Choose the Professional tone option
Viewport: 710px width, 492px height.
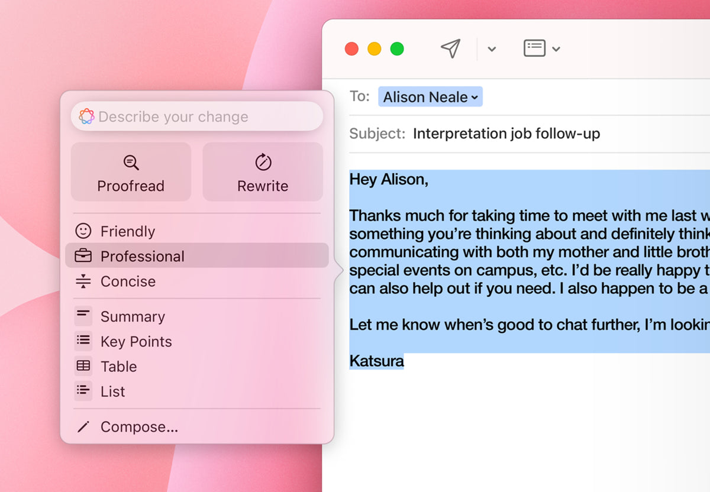point(197,255)
